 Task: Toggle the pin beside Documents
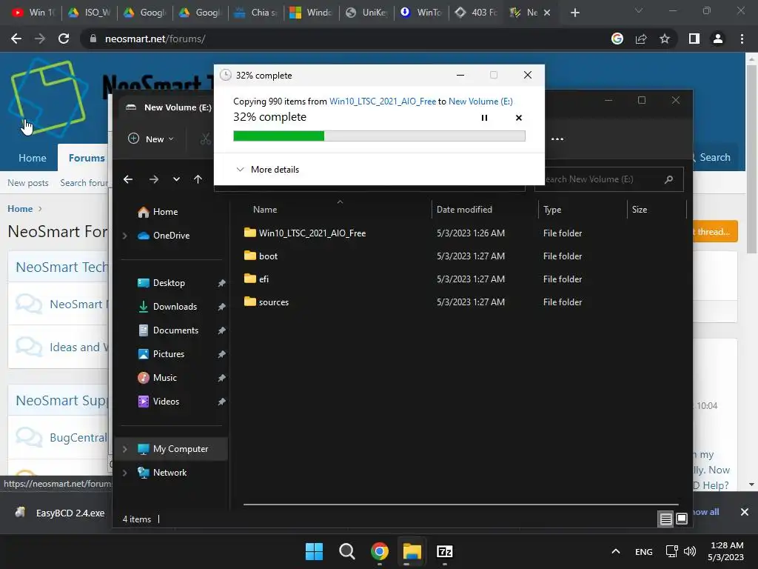(221, 330)
